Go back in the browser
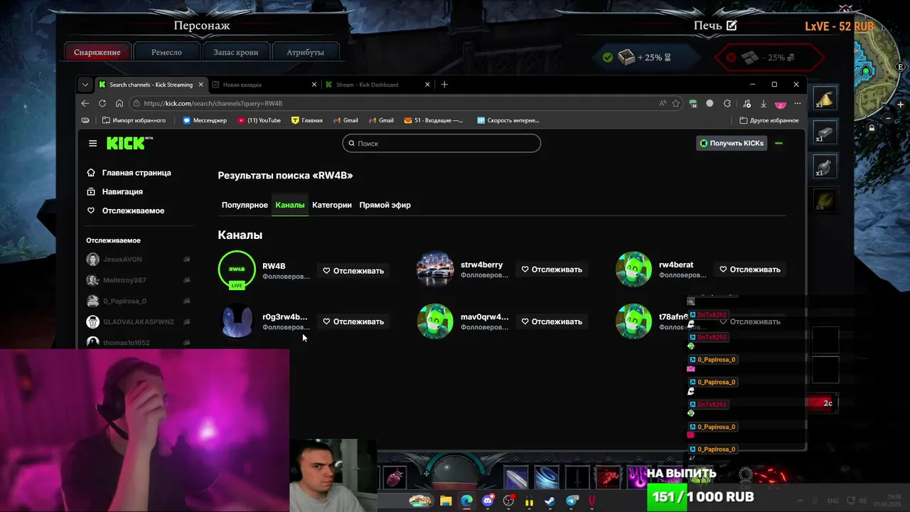The image size is (910, 512). [x=85, y=103]
